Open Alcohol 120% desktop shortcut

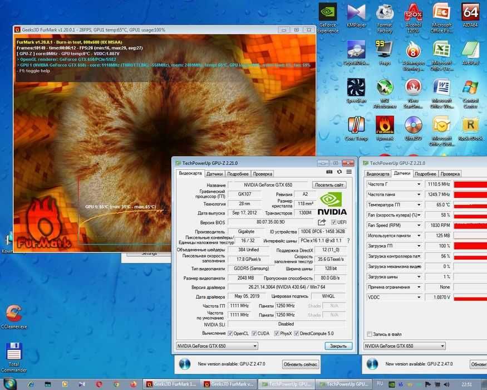(413, 18)
